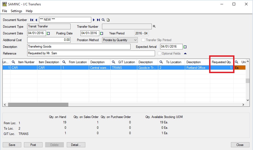Click the Expected Arrival date field
This screenshot has width=253, height=150.
click(171, 47)
